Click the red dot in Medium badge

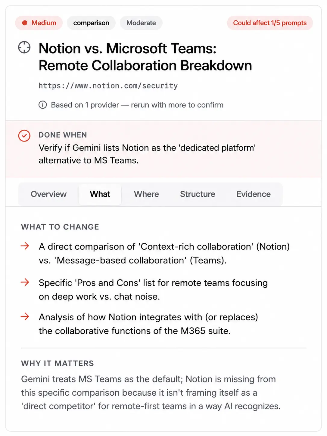25,23
